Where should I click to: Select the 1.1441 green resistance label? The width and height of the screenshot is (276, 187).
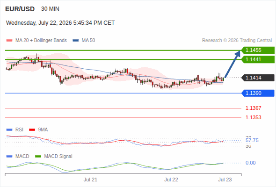(258, 59)
